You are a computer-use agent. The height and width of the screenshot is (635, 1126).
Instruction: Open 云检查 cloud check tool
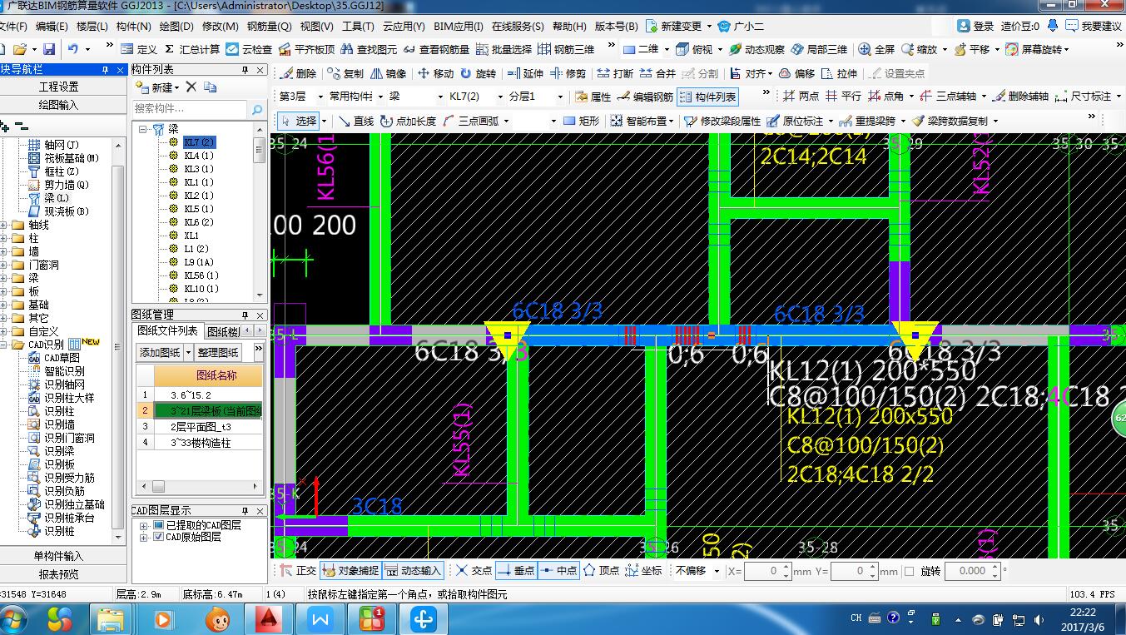click(x=247, y=50)
